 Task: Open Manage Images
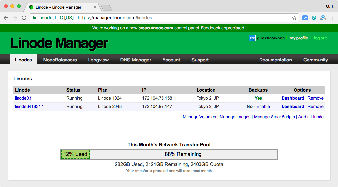click(235, 117)
